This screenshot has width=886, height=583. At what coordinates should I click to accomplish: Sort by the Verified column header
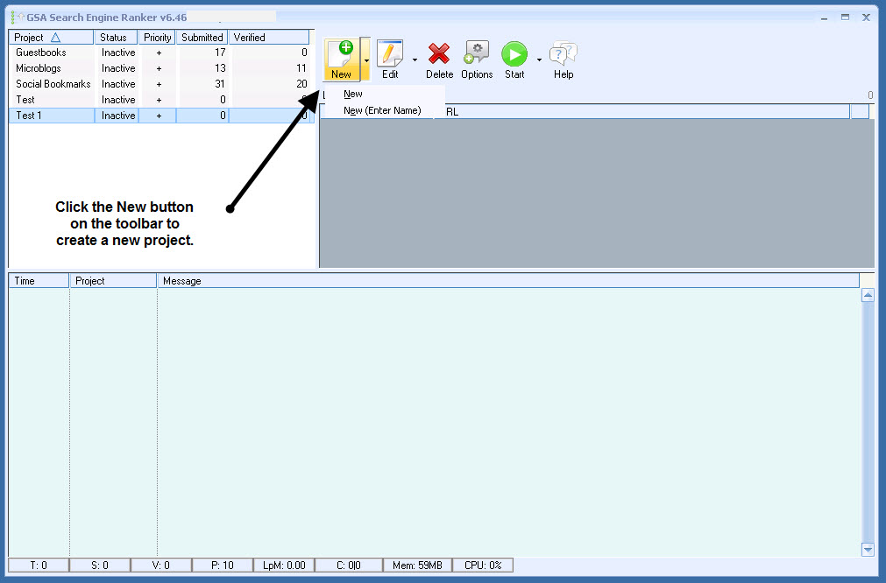[x=268, y=38]
